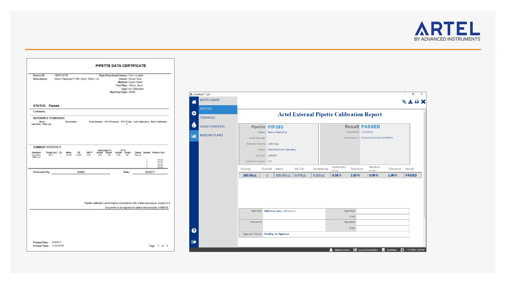Viewport: 506px width, 284px height.
Task: Click the location Lab 826
Action: point(272,155)
